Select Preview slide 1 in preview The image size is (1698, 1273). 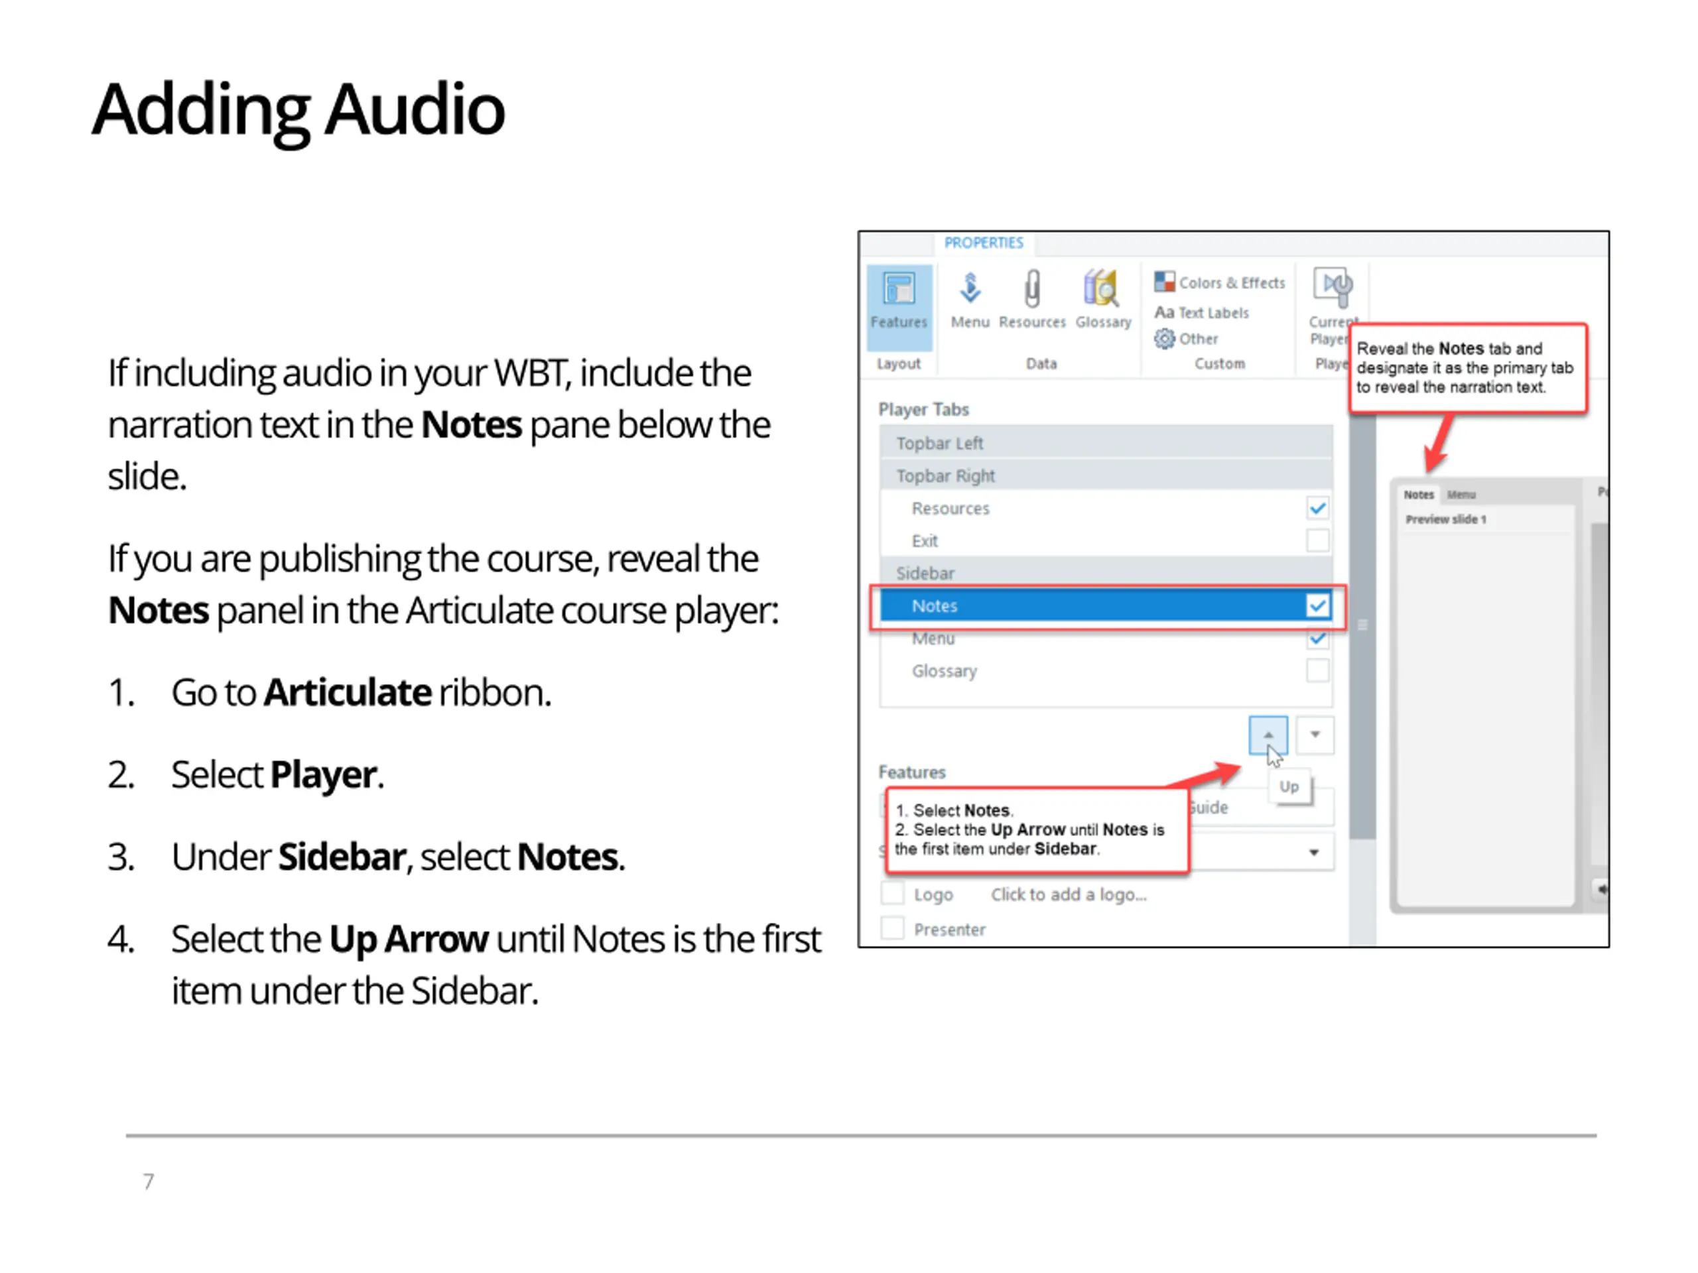pos(1445,520)
